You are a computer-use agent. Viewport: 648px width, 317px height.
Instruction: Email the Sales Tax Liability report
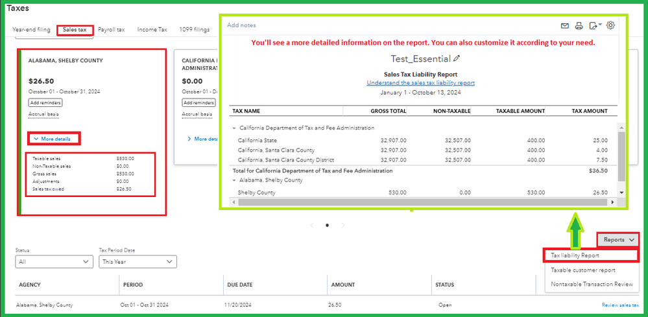564,26
